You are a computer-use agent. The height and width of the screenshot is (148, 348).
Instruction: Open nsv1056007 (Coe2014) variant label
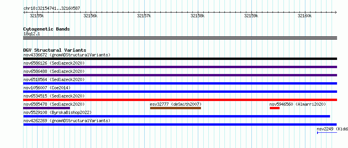pyautogui.click(x=47, y=88)
